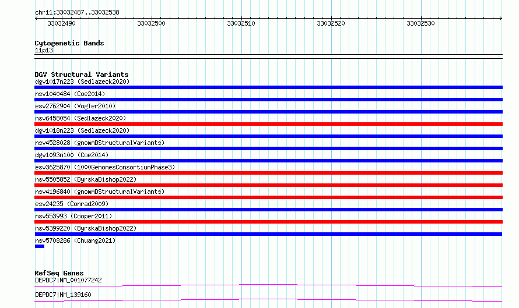Image resolution: width=519 pixels, height=308 pixels.
Task: Click the nsv5399220 (ByrskaBishop2022) label
Action: (86, 228)
